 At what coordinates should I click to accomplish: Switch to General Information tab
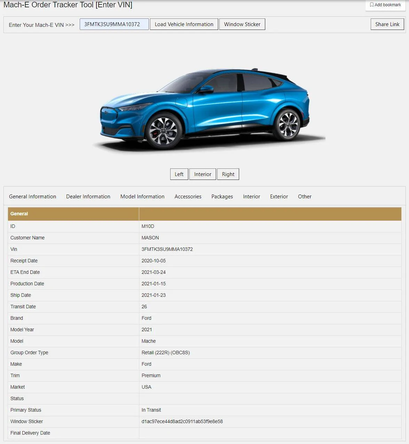point(32,197)
